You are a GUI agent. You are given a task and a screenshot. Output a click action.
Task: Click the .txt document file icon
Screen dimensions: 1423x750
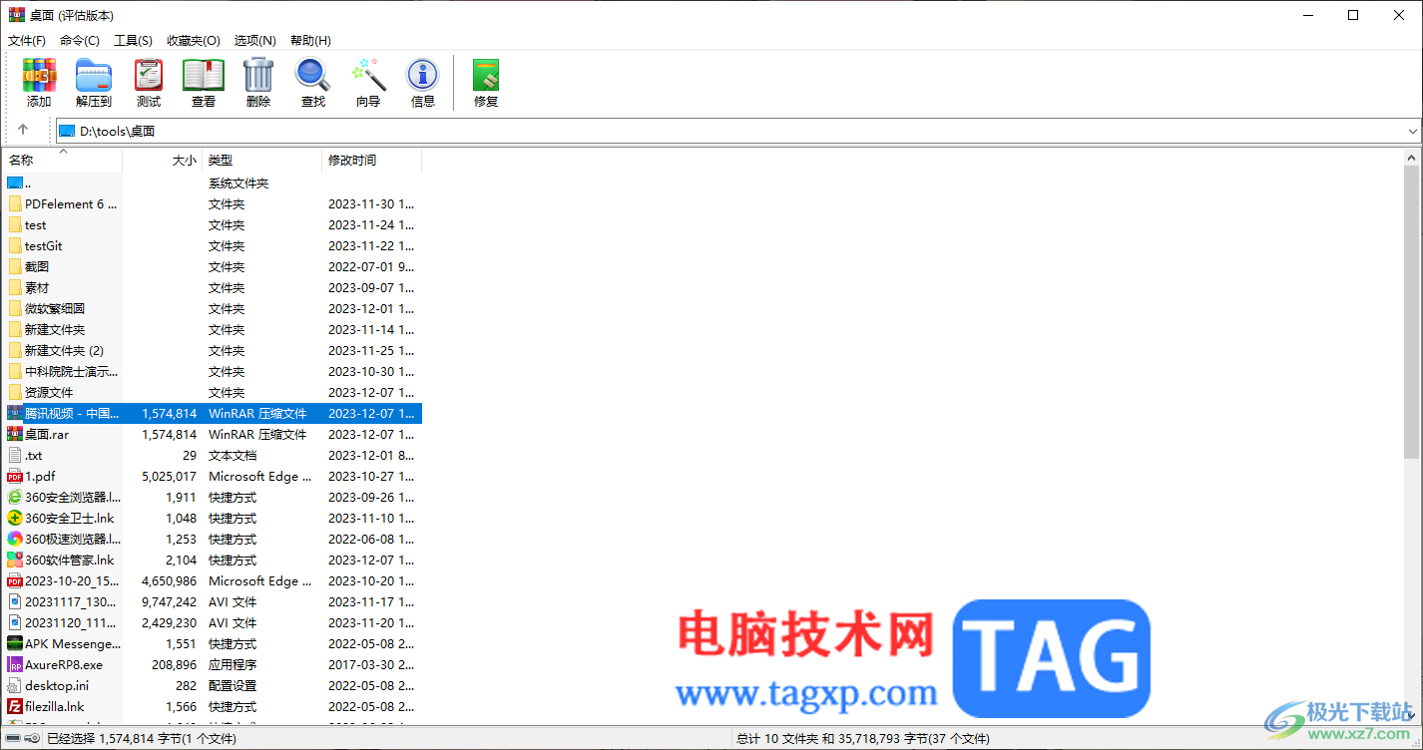pyautogui.click(x=15, y=455)
